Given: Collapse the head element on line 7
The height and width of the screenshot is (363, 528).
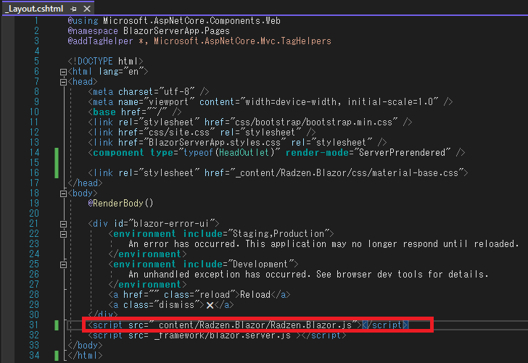Looking at the screenshot, I should click(x=63, y=82).
